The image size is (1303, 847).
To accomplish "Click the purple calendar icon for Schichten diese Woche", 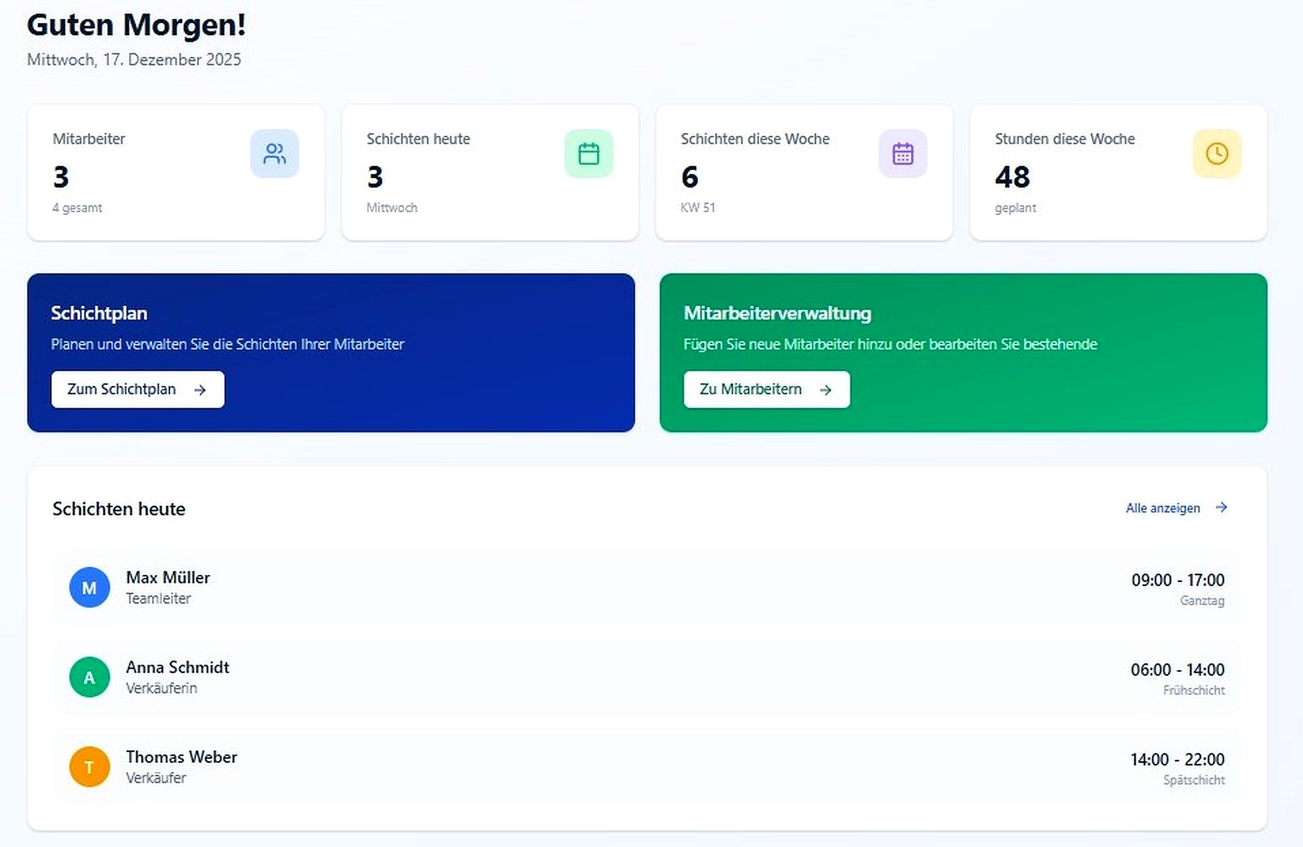I will click(902, 154).
